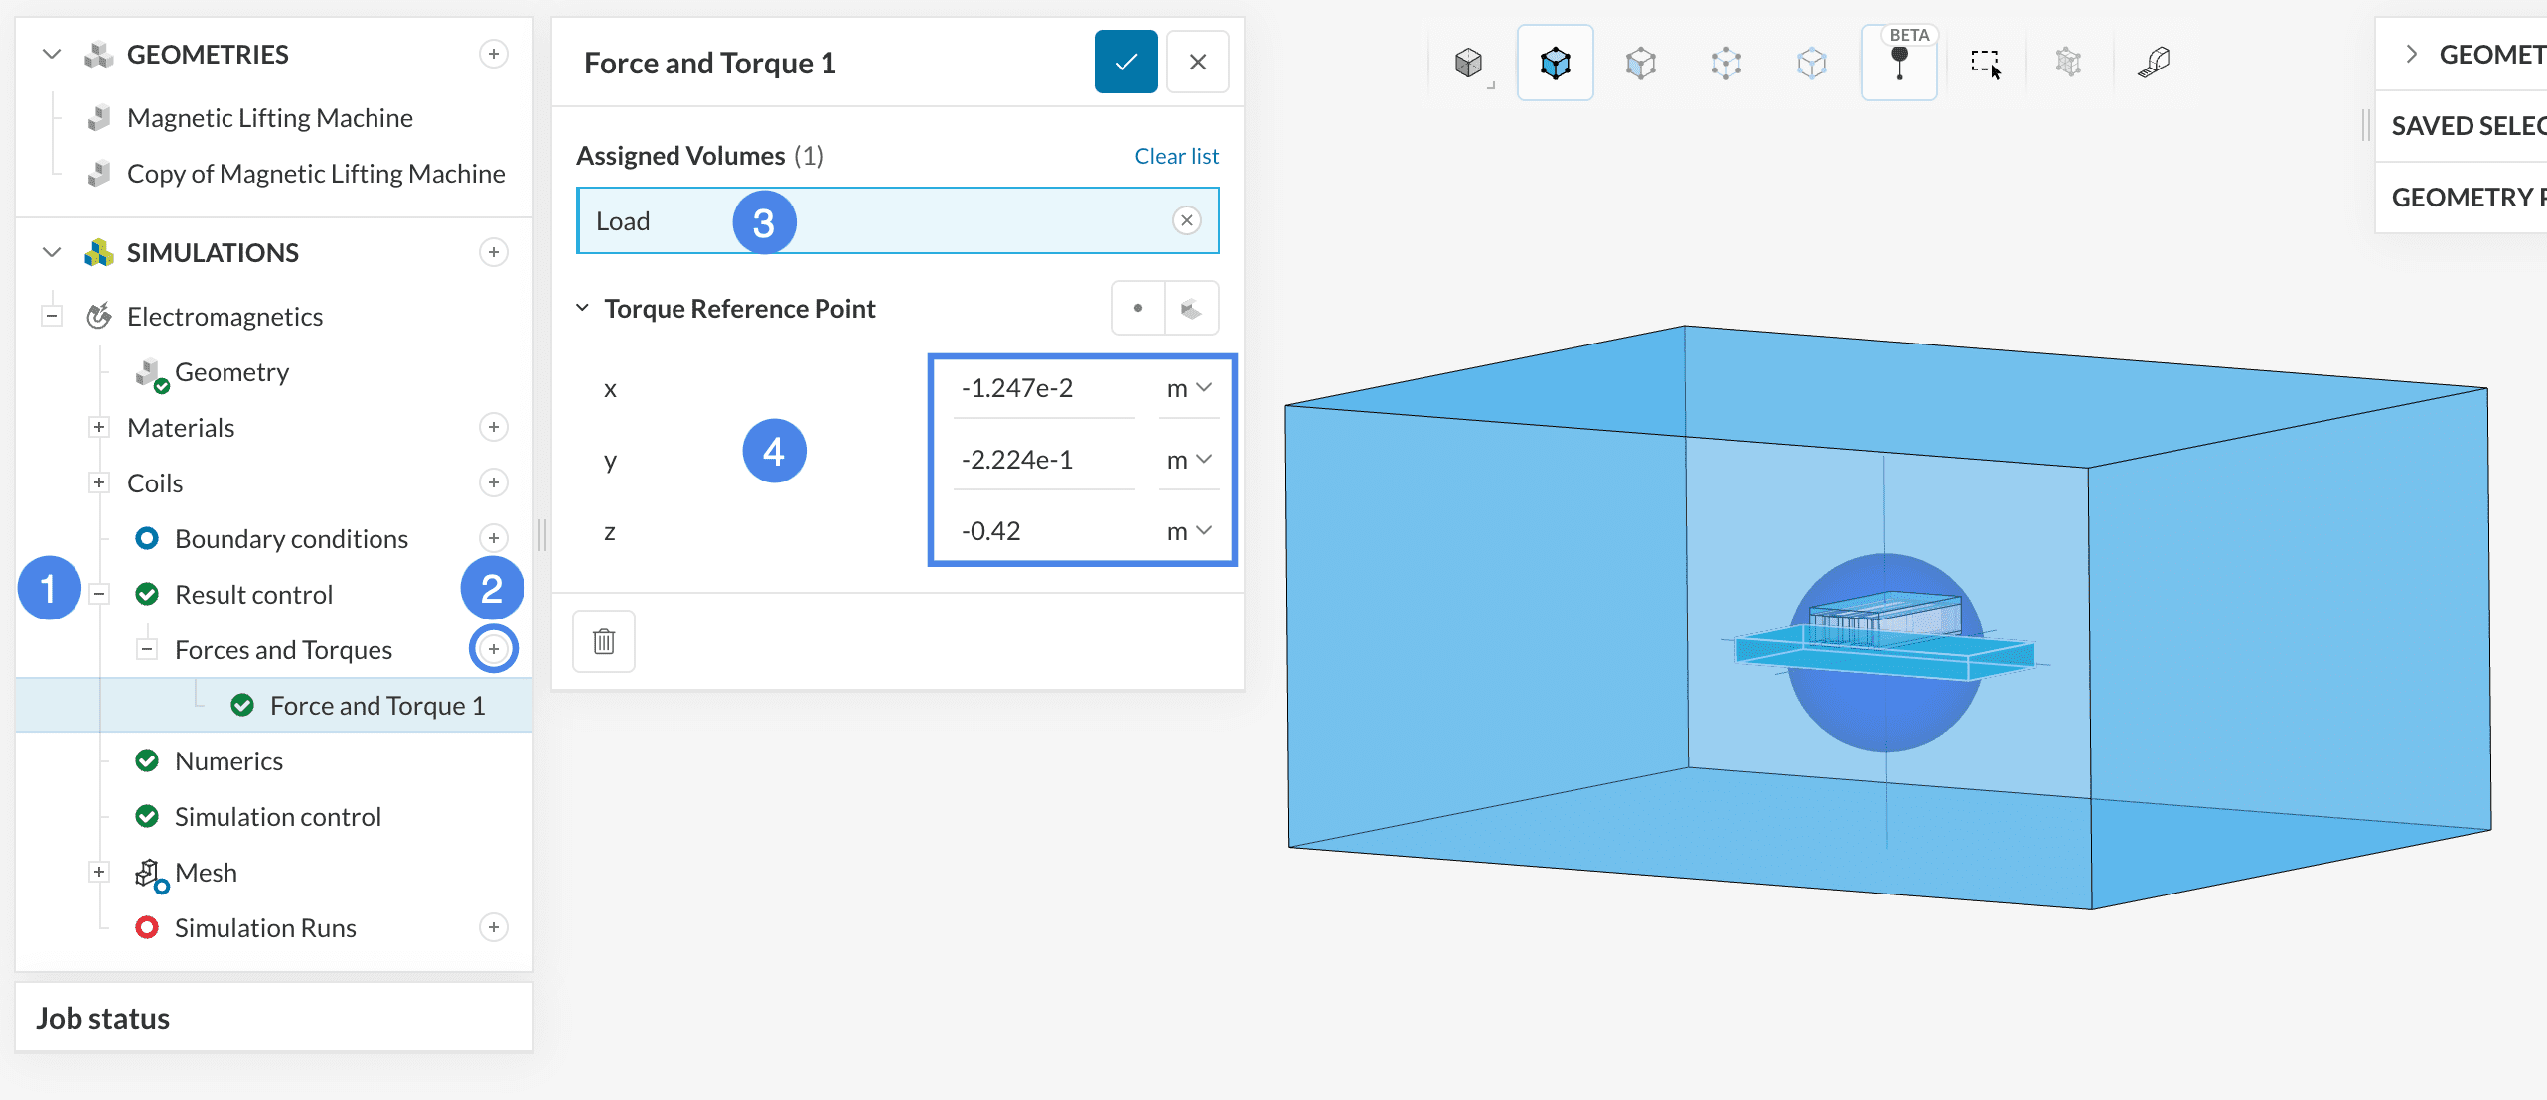This screenshot has height=1100, width=2547.
Task: Select Magnetic Lifting Machine geometry
Action: (x=269, y=118)
